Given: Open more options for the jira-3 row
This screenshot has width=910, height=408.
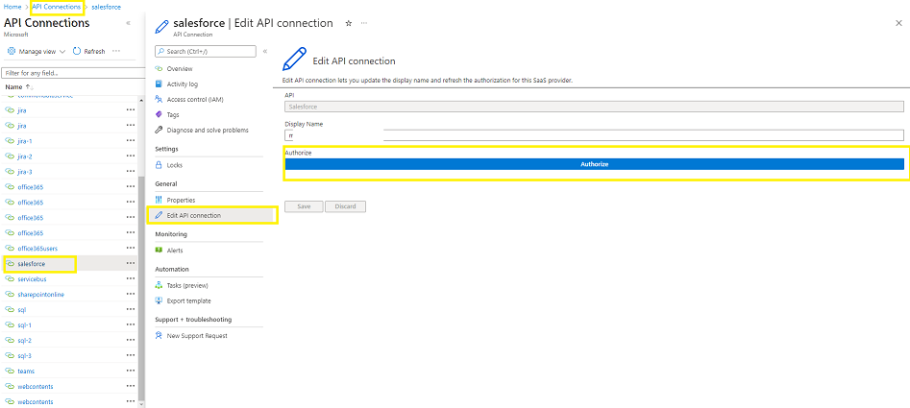Looking at the screenshot, I should coord(130,172).
